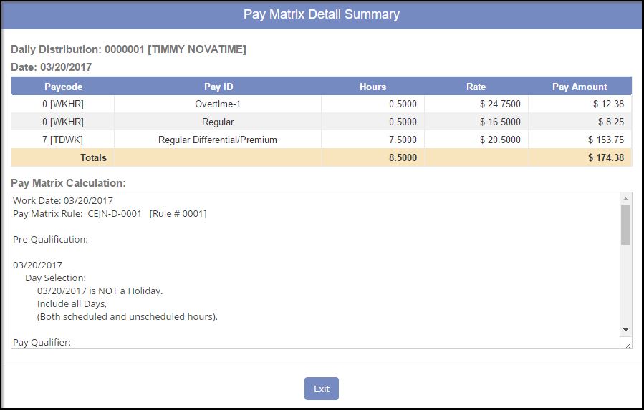Select the Pay ID column header

pos(218,87)
